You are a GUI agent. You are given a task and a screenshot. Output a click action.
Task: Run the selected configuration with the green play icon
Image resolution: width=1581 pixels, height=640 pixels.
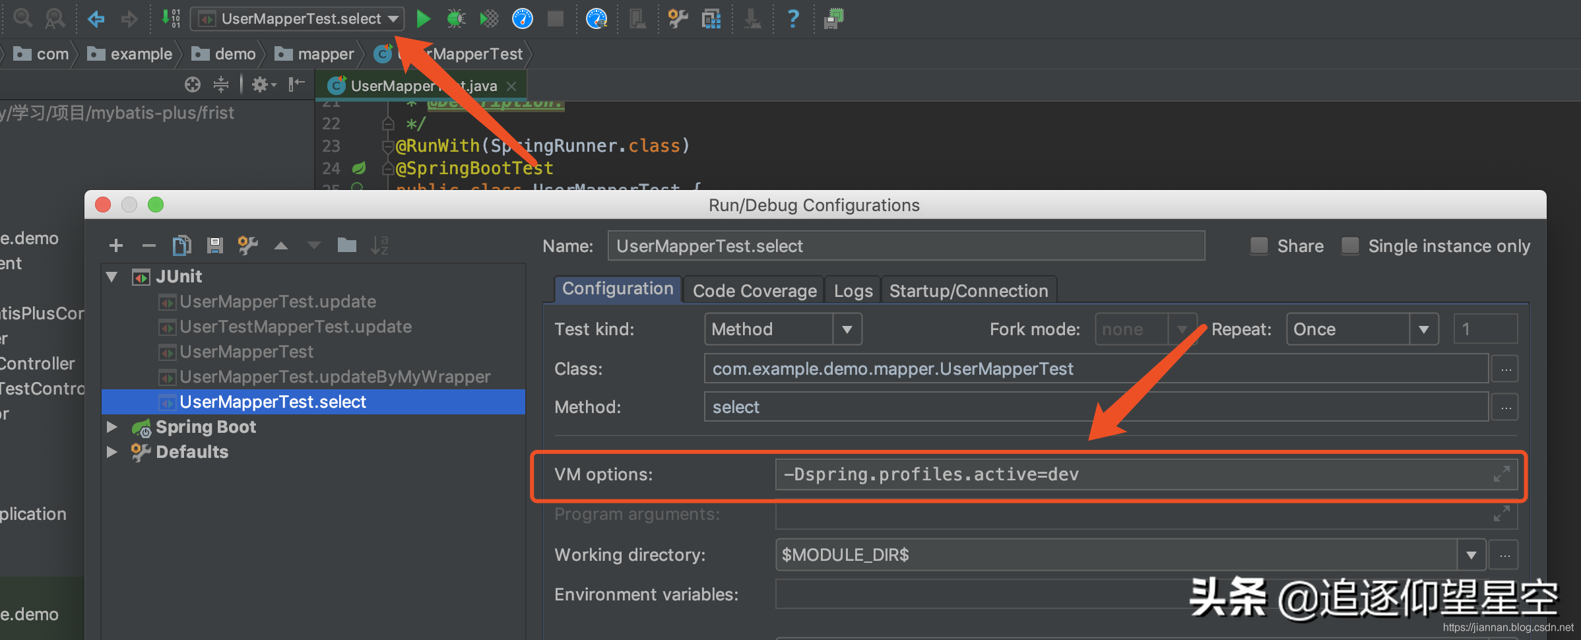pyautogui.click(x=424, y=18)
